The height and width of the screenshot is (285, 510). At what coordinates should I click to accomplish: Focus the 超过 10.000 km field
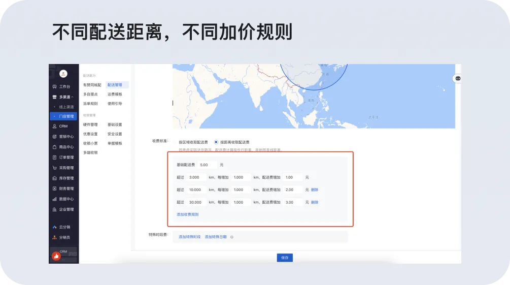(x=196, y=190)
